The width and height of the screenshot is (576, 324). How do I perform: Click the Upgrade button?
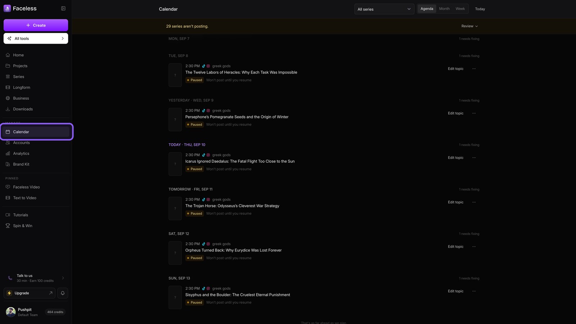click(30, 293)
